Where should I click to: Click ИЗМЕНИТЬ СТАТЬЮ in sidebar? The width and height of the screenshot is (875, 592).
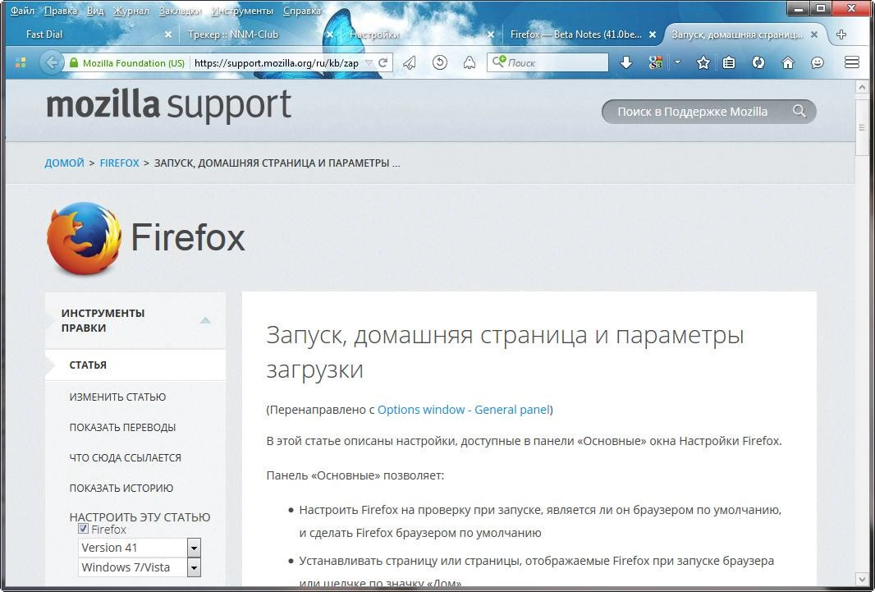tap(117, 397)
